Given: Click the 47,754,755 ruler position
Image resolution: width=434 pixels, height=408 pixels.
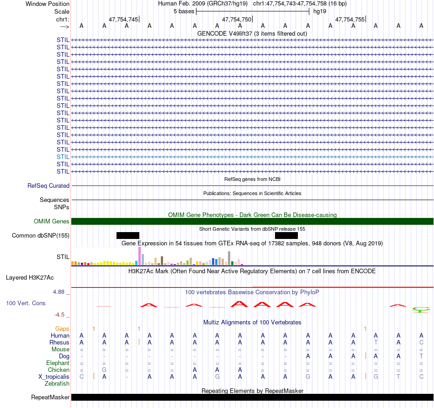Looking at the screenshot, I should [x=350, y=19].
